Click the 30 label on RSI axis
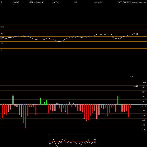The width and height of the screenshot is (147, 147). [2, 43]
